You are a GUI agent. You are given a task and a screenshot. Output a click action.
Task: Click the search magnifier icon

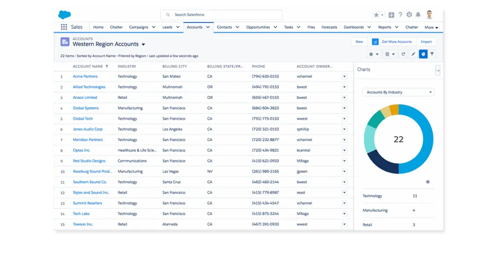[x=168, y=15]
